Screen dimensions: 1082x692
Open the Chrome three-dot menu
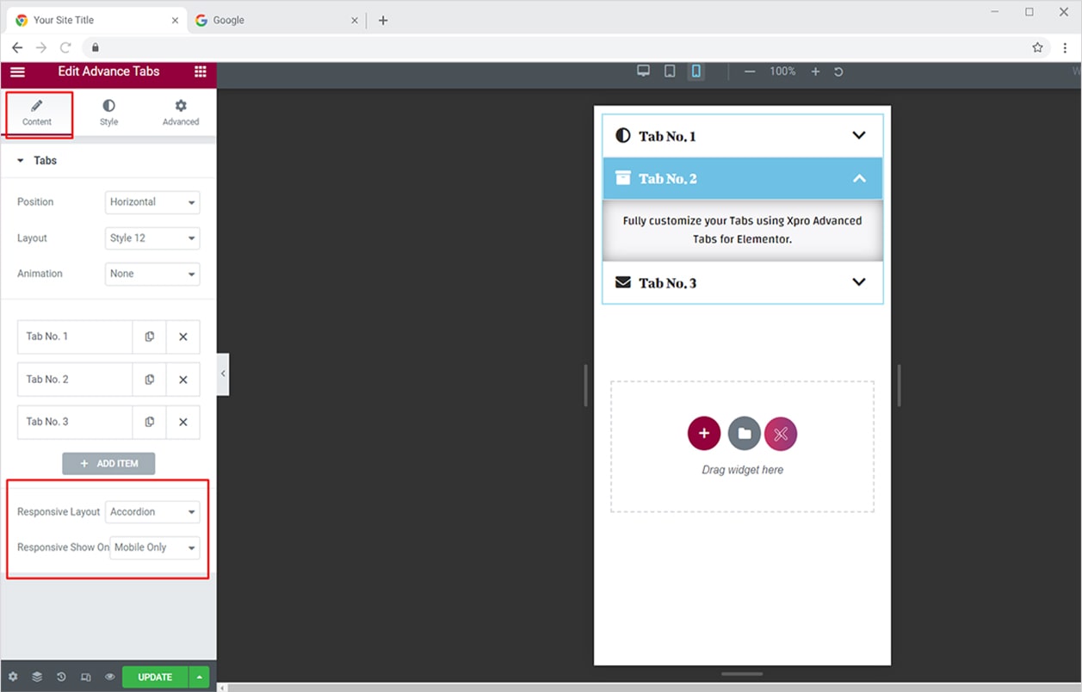pyautogui.click(x=1066, y=48)
